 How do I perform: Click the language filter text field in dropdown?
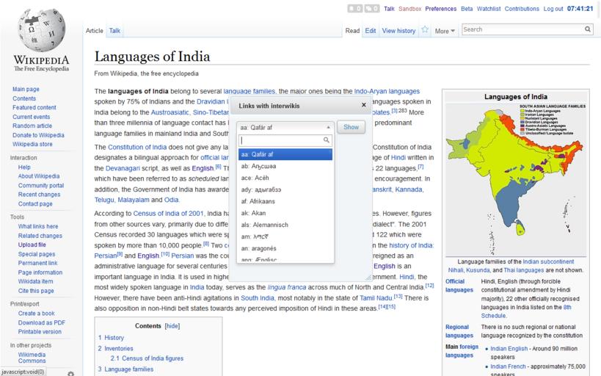[281, 140]
